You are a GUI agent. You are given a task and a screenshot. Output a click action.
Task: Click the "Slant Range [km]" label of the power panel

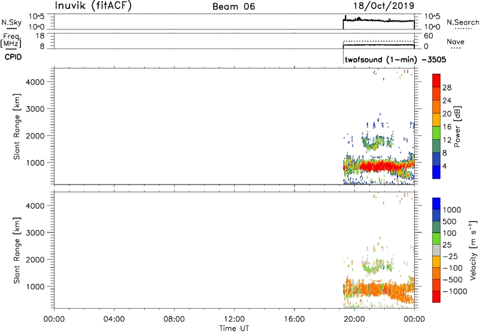[x=17, y=126]
